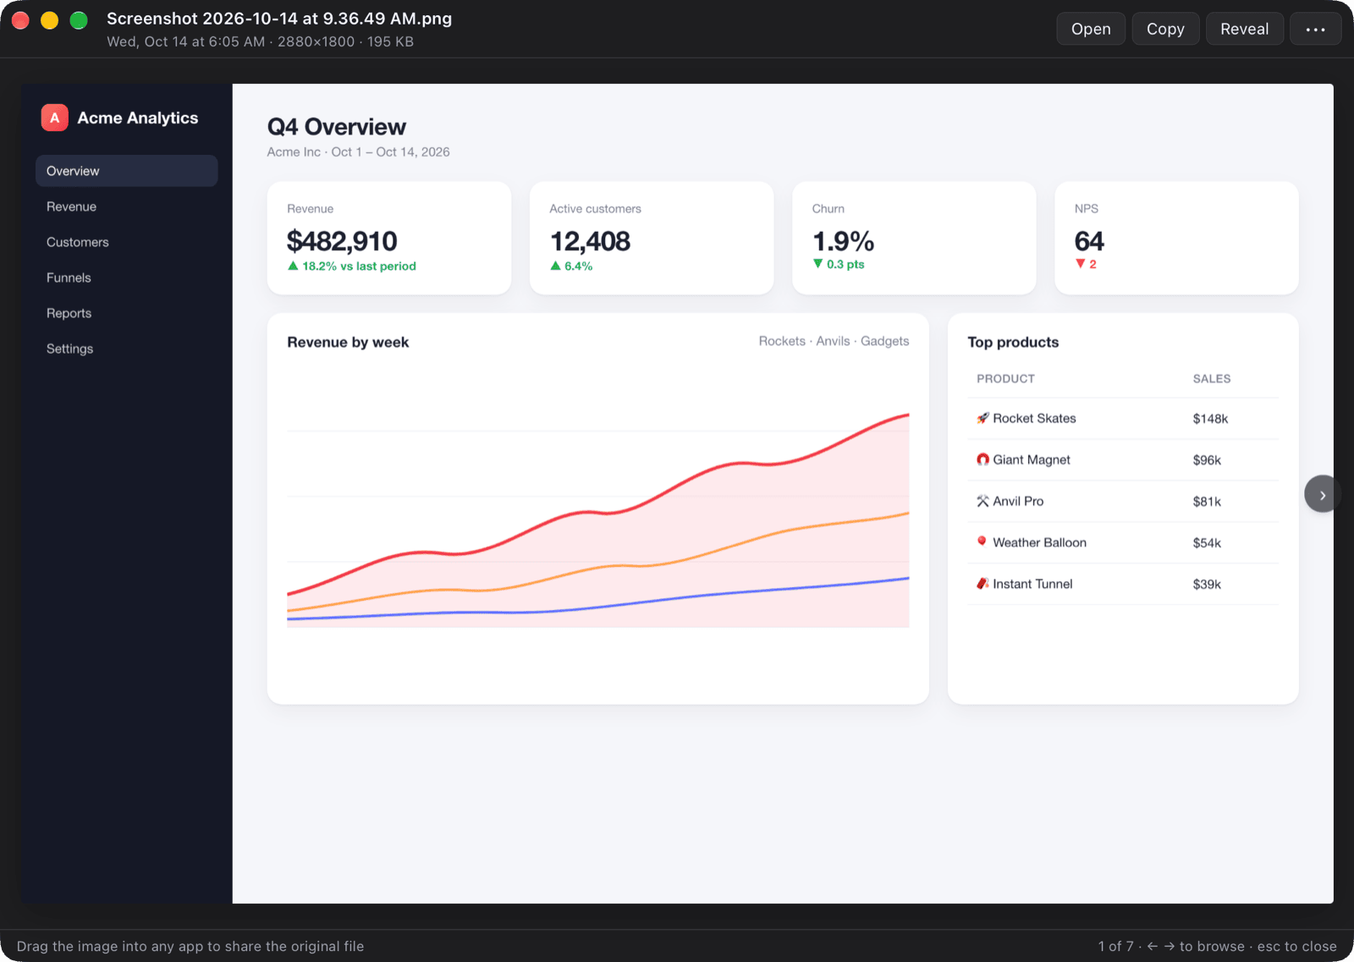The image size is (1354, 962).
Task: Click the Acme Inc date range subtitle
Action: point(358,152)
